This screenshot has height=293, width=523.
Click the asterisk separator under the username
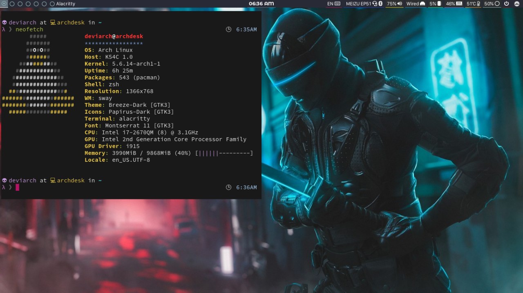(114, 43)
